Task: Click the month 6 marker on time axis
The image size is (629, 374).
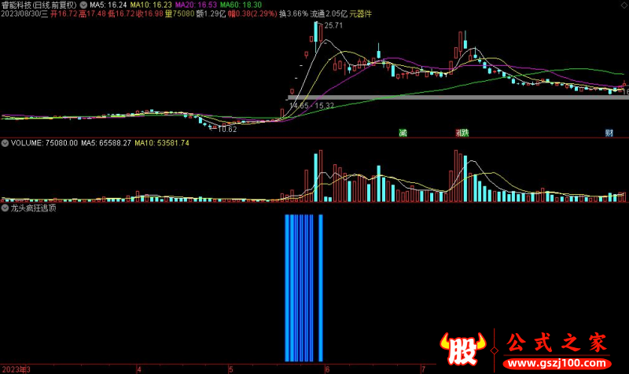Action: point(327,369)
